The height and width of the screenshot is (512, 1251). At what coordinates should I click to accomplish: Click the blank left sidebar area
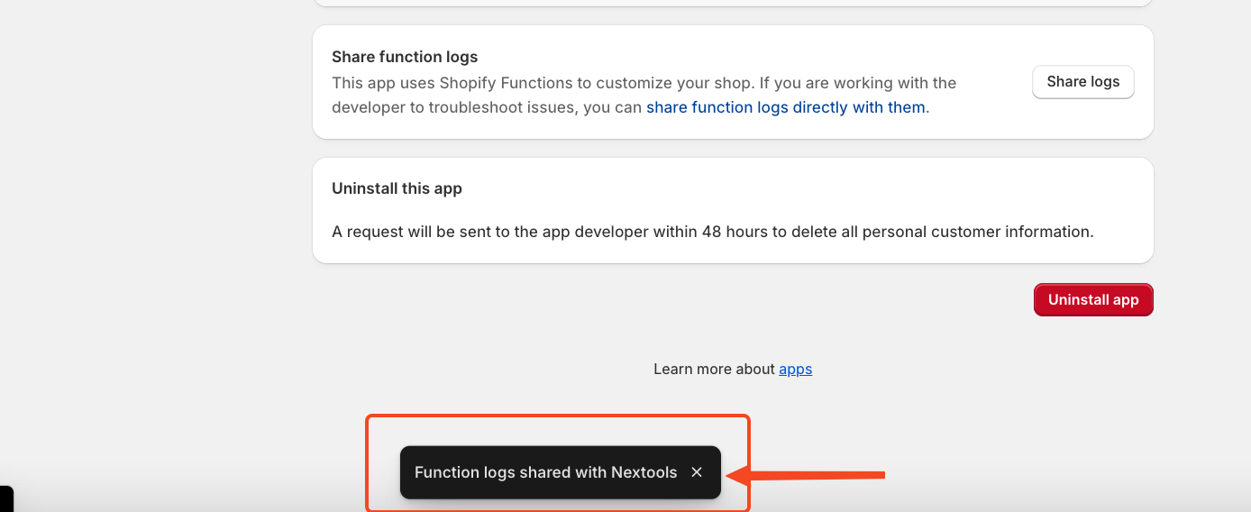[153, 225]
